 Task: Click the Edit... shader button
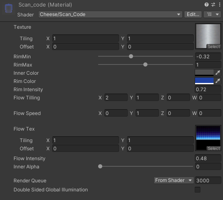pyautogui.click(x=193, y=14)
